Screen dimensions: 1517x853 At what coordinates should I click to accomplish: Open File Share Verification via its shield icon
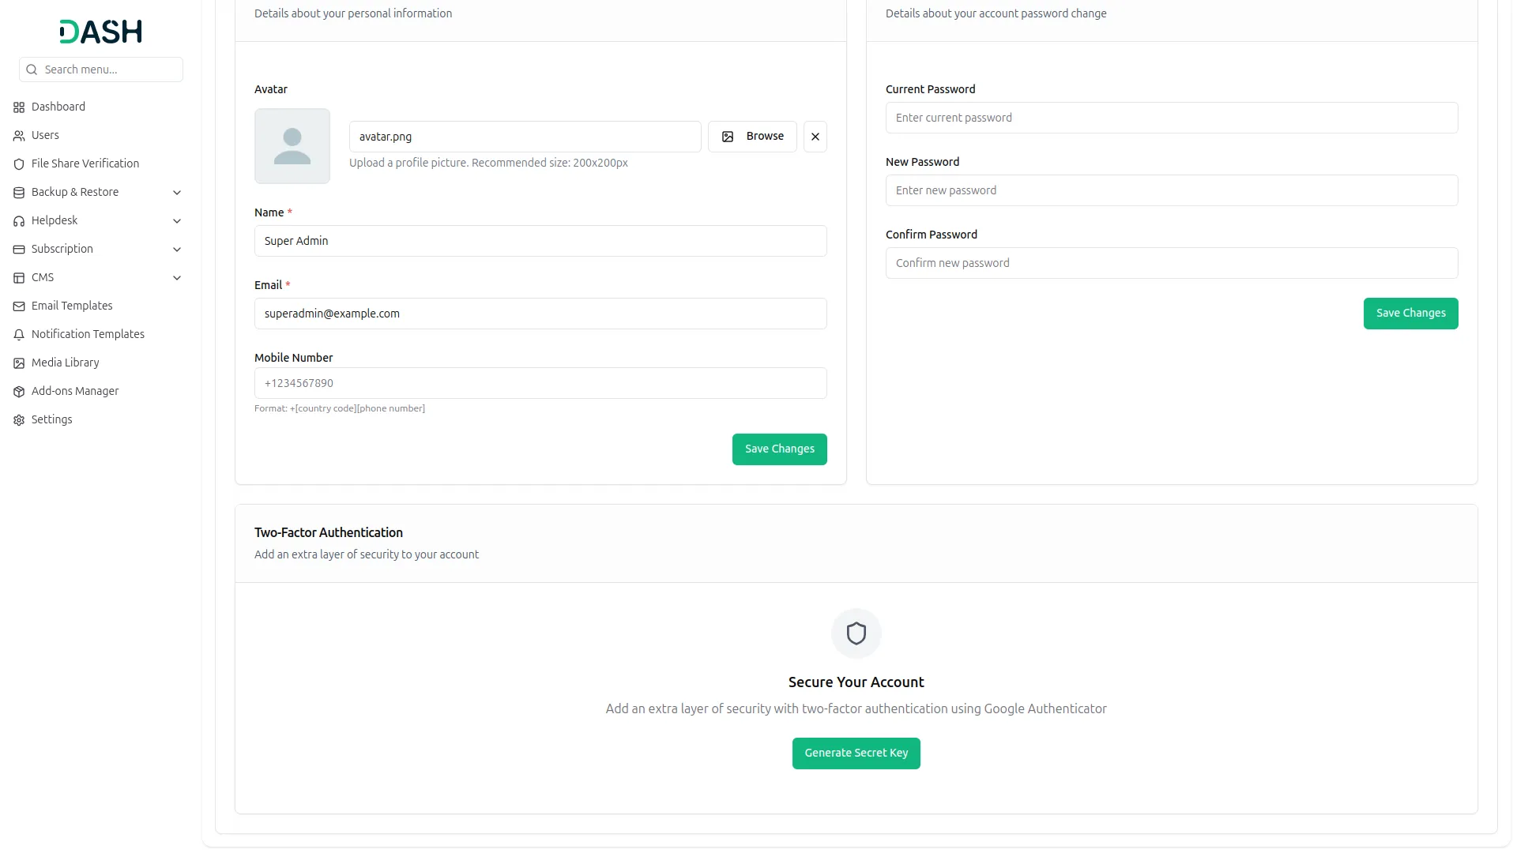[x=18, y=163]
